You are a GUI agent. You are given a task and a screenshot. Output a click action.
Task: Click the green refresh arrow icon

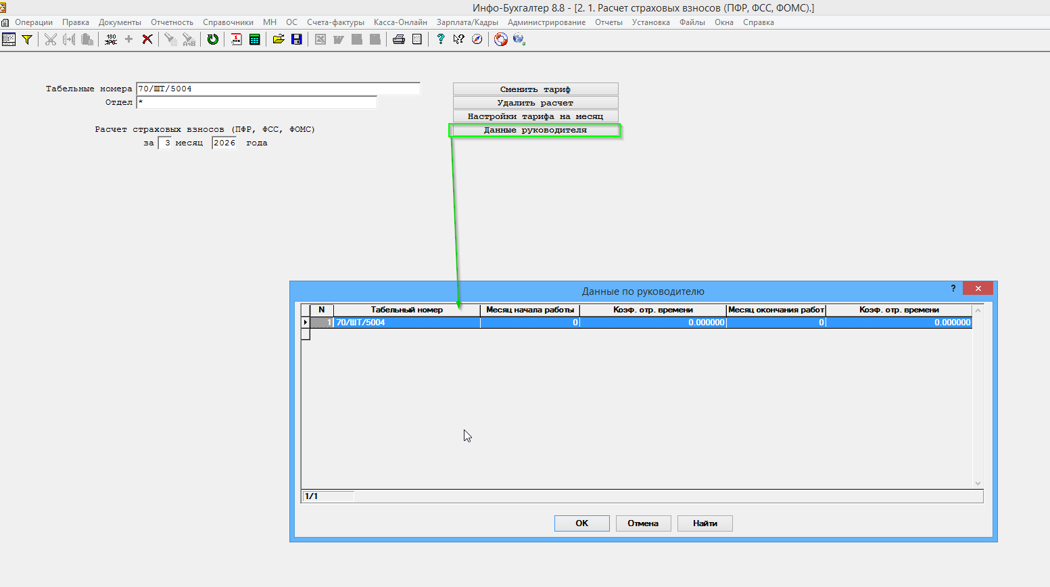coord(213,39)
